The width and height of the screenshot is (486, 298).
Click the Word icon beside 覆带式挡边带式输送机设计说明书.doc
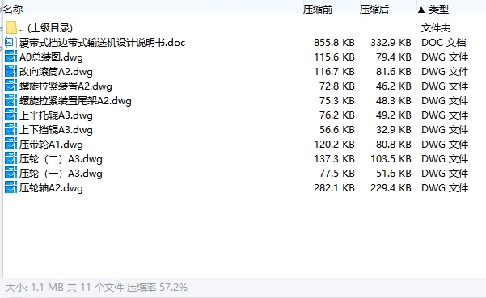point(10,42)
